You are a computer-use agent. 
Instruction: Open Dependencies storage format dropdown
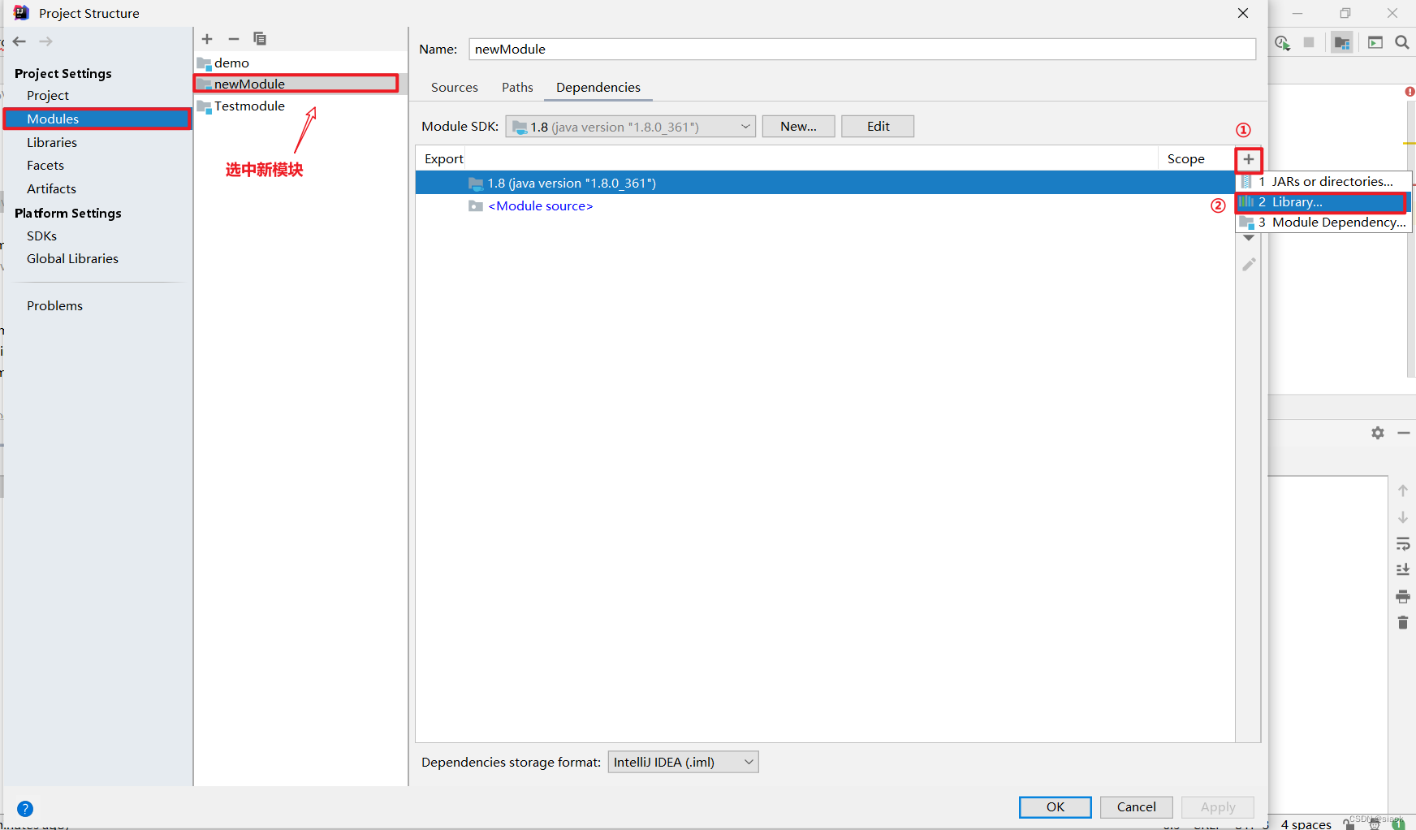pos(683,762)
